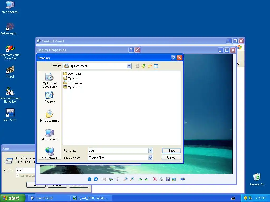Select the My Computer desktop icon
270x202 pixels.
10,7
